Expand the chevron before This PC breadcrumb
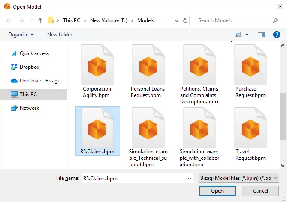 (58, 20)
